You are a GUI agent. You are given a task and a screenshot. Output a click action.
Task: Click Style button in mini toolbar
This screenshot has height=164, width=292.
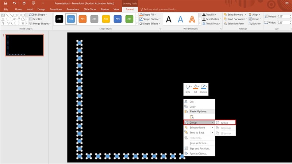coord(188,89)
